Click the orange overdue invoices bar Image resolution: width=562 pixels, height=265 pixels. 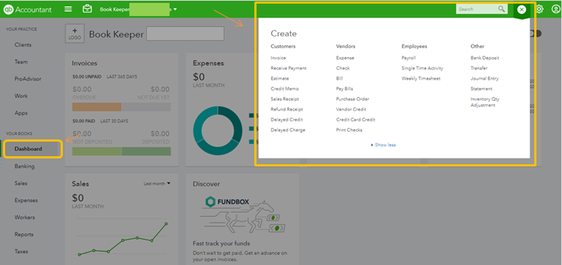[x=96, y=107]
